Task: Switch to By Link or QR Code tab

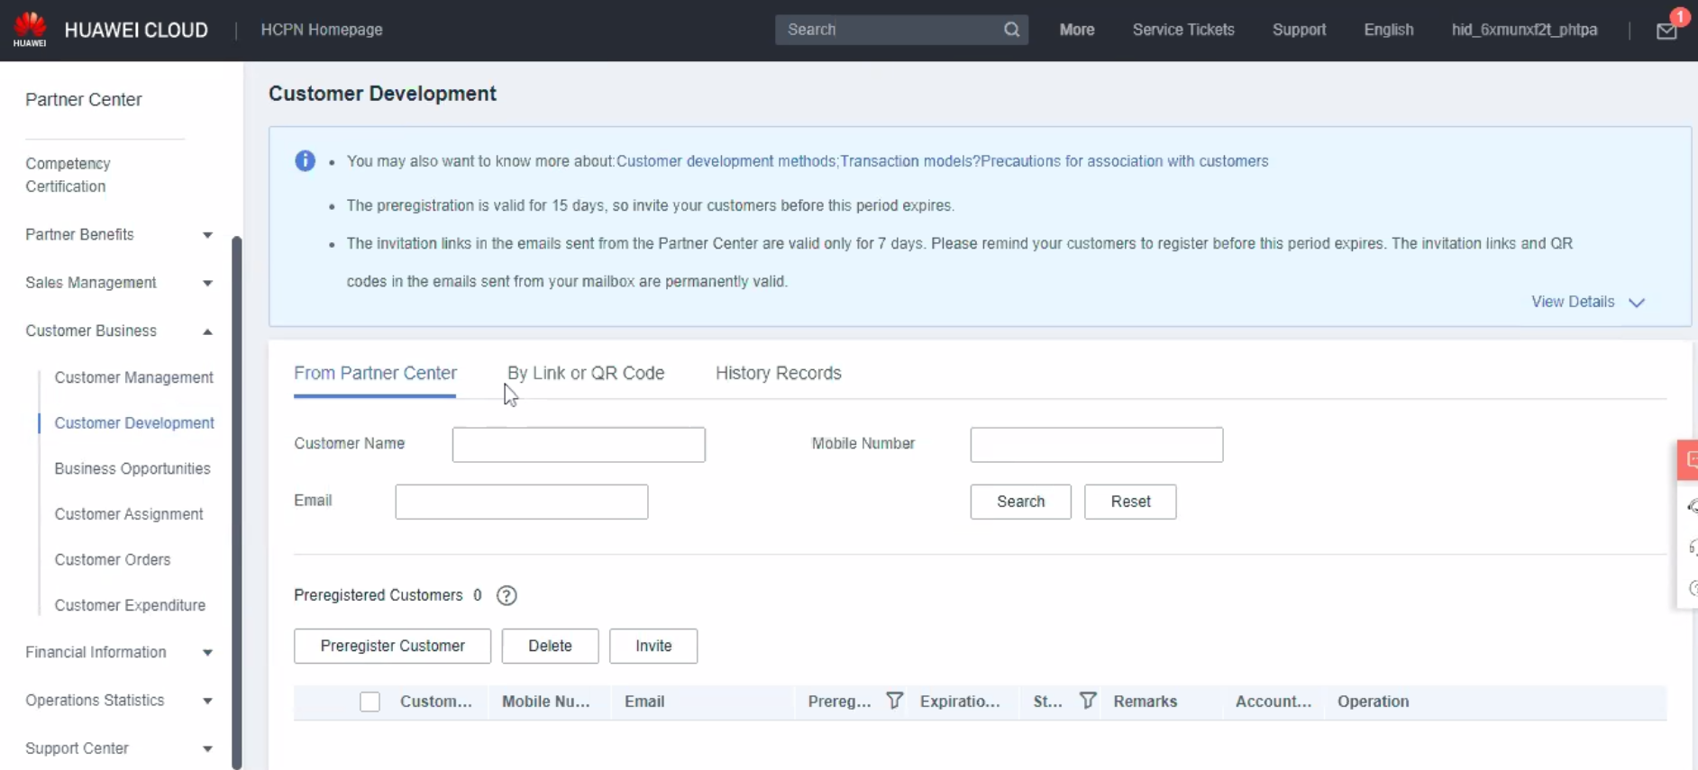Action: click(x=586, y=373)
